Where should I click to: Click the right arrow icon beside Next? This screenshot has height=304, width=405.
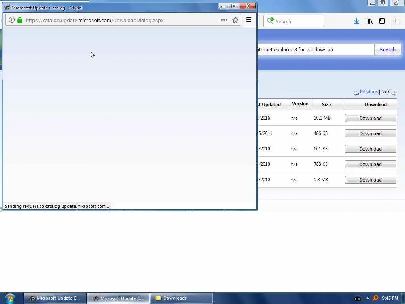point(394,93)
